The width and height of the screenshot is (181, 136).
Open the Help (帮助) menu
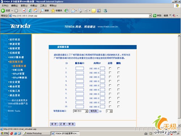pos(53,6)
